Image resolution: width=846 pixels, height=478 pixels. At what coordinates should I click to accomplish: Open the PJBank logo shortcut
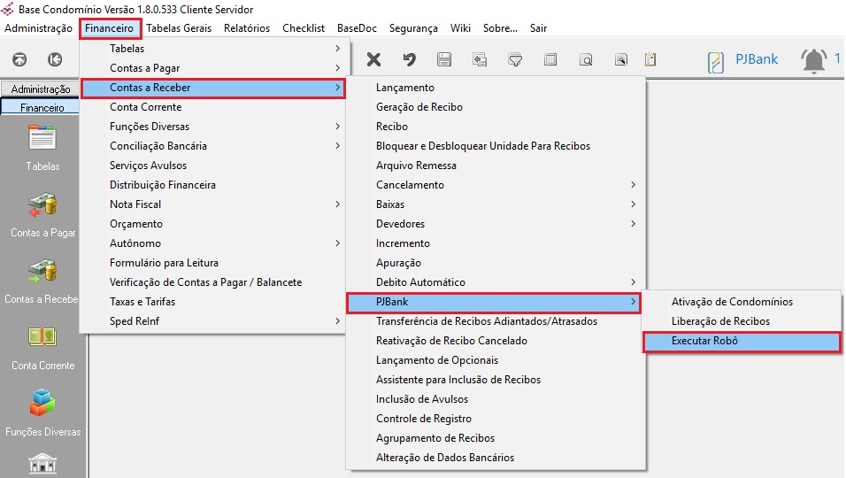click(742, 60)
